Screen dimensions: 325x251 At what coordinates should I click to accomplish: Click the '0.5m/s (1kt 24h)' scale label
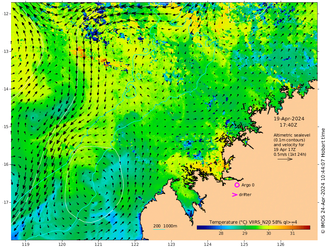(290, 154)
